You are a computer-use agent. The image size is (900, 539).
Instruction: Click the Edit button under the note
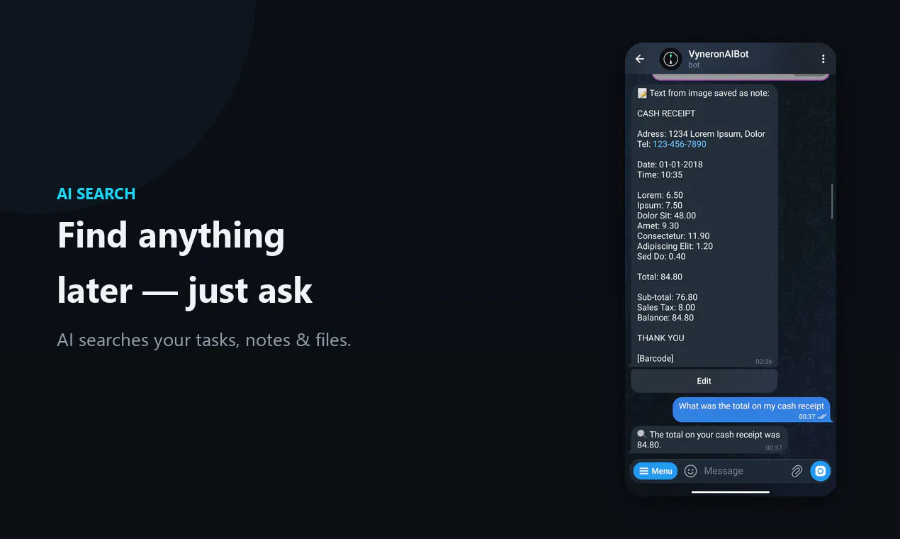[704, 381]
